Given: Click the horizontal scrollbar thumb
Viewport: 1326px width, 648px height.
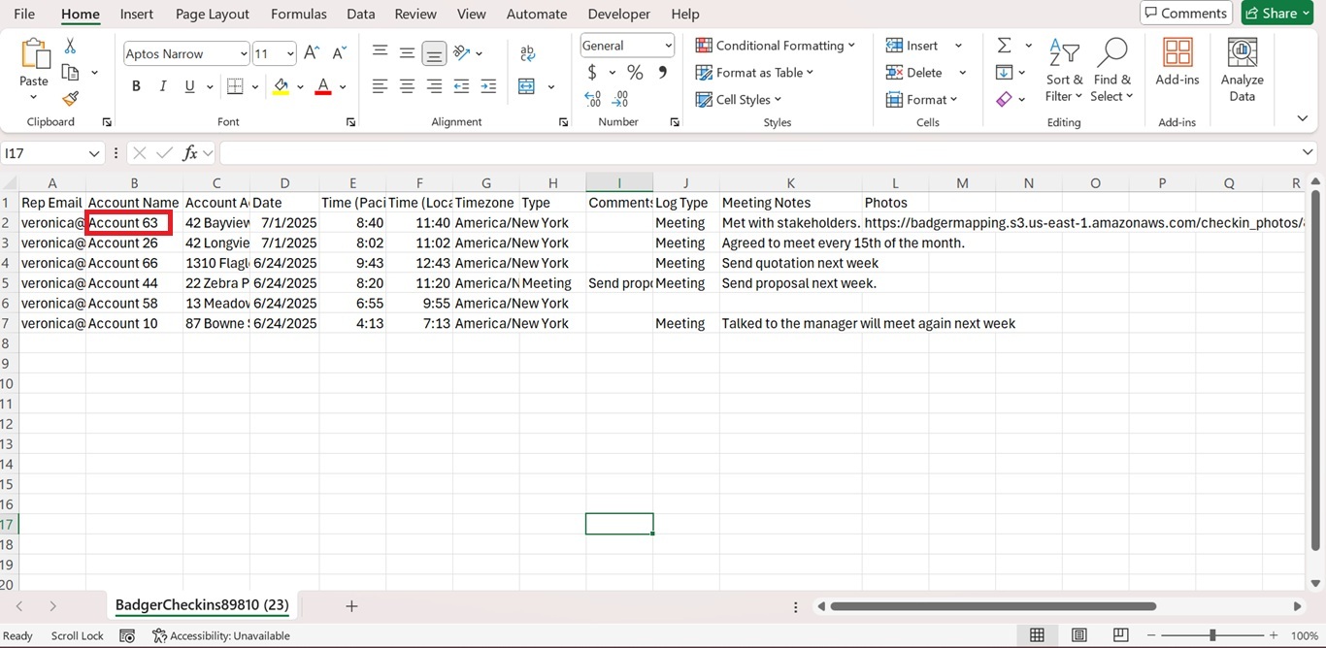Looking at the screenshot, I should 993,606.
